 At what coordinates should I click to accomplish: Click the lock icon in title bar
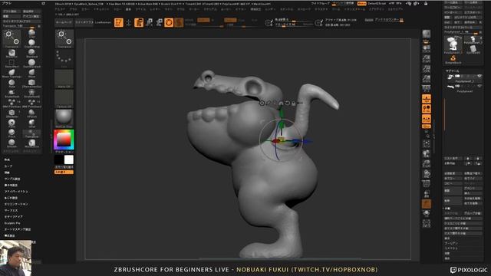coord(426,3)
